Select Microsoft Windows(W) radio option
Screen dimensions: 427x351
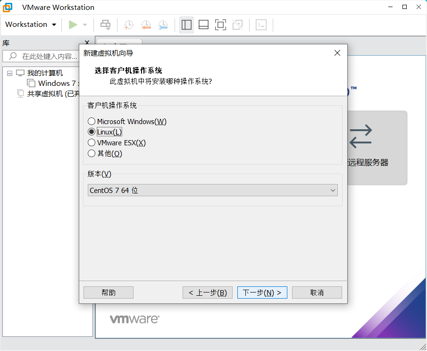(x=127, y=121)
